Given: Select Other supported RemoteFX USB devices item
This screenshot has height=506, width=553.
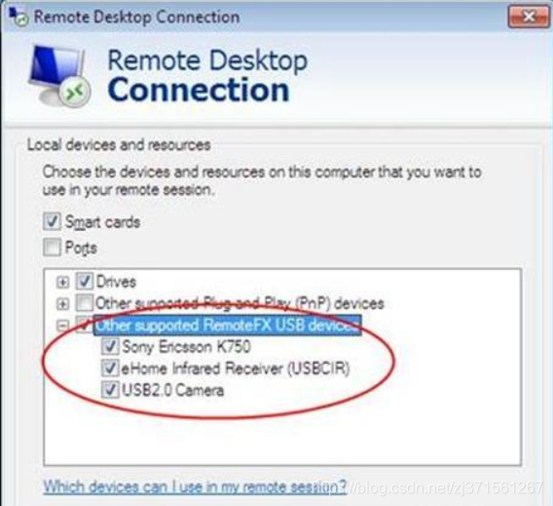Looking at the screenshot, I should 228,325.
